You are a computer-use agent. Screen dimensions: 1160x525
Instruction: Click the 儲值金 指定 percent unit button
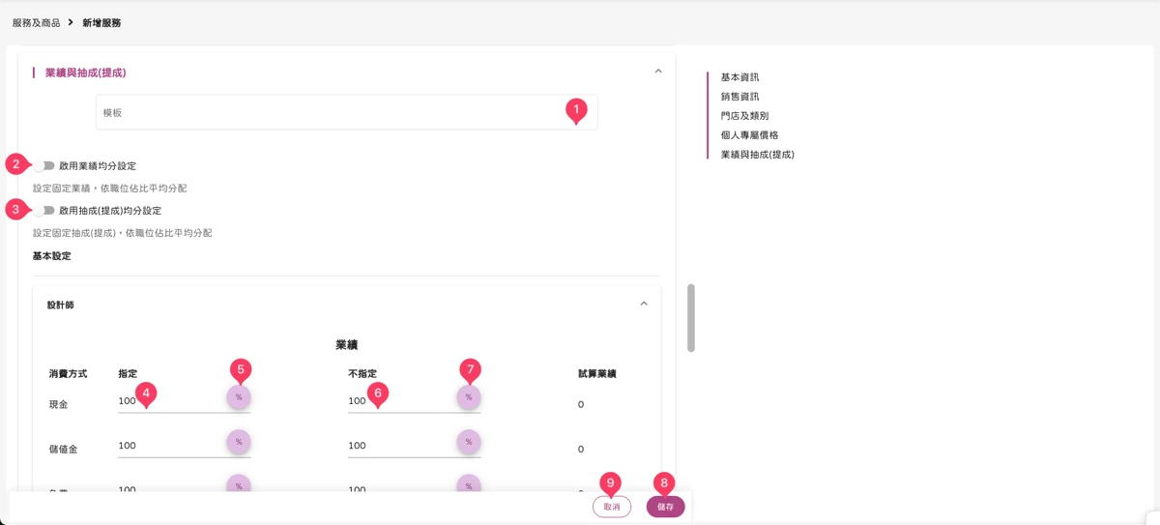[239, 442]
